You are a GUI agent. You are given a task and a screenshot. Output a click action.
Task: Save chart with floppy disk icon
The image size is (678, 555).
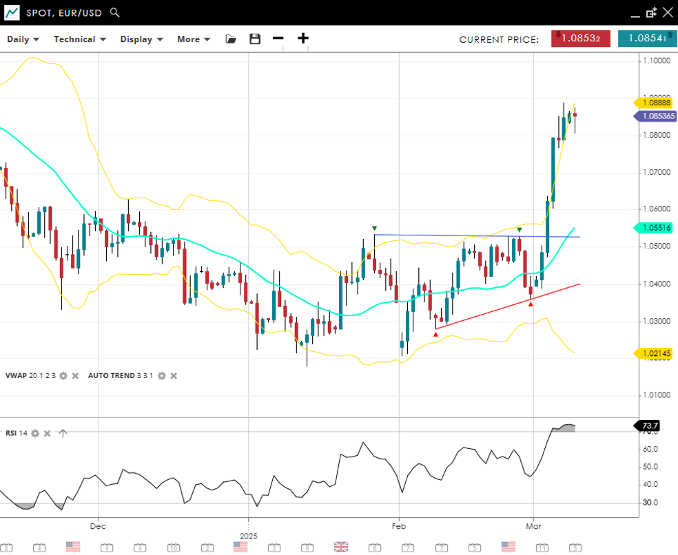[255, 39]
